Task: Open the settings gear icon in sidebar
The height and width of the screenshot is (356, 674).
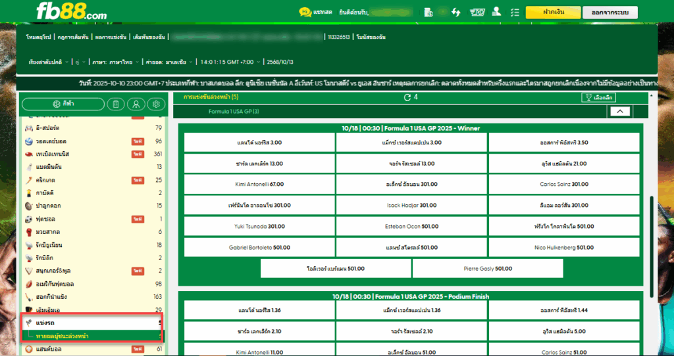Action: point(156,104)
